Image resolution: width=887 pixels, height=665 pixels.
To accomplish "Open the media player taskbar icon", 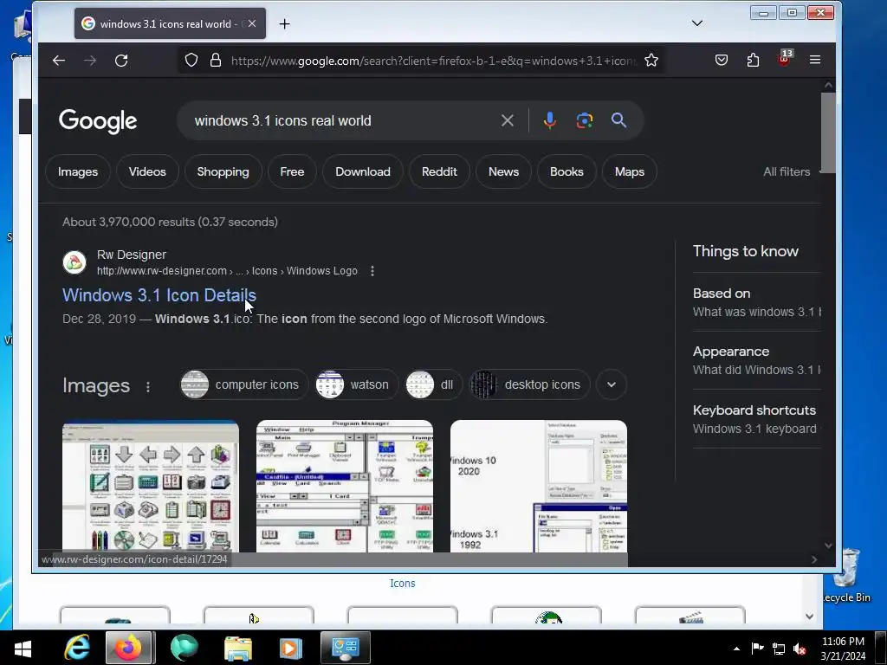I will point(290,648).
